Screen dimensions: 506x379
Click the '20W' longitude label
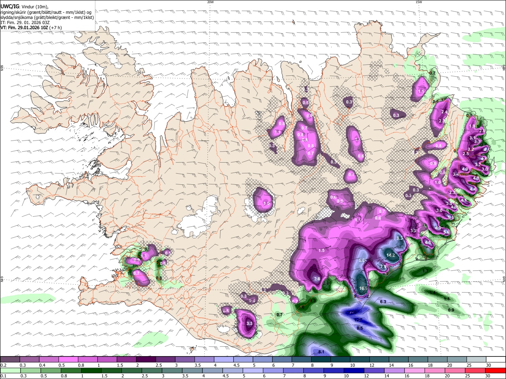(x=210, y=2)
